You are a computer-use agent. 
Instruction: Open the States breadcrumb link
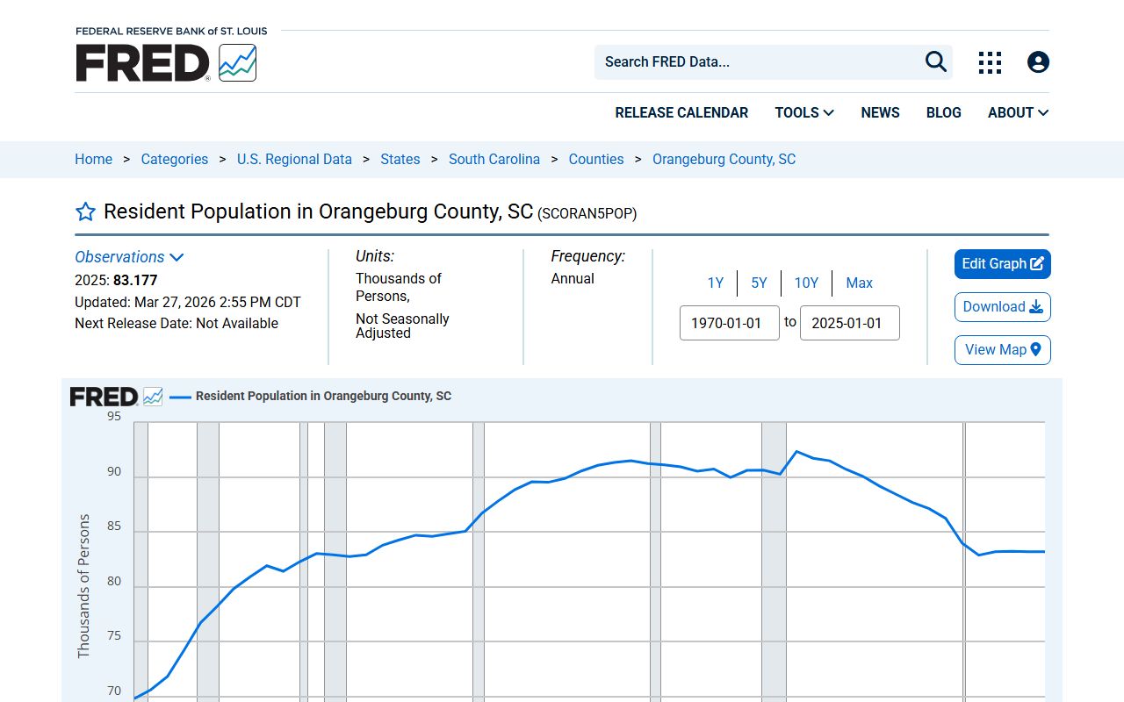pos(400,159)
